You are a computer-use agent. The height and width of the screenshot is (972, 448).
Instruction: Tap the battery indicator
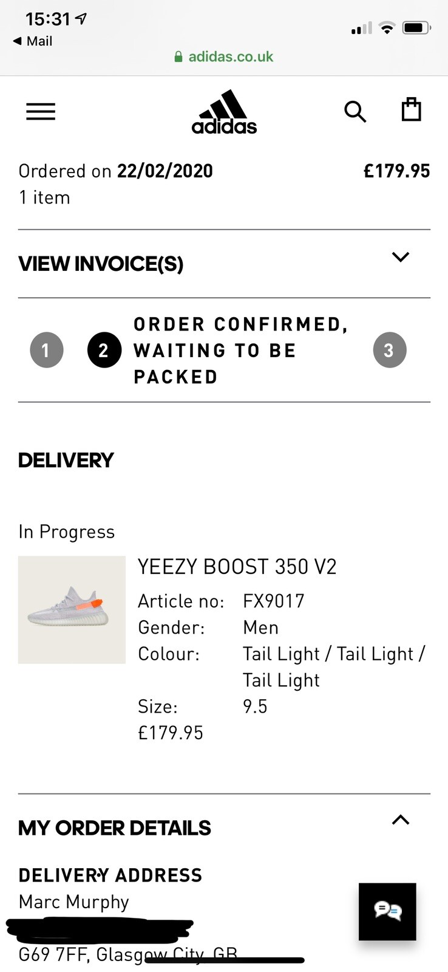pos(416,27)
